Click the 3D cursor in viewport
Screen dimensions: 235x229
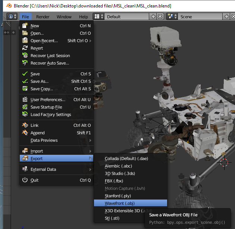[x=224, y=163]
